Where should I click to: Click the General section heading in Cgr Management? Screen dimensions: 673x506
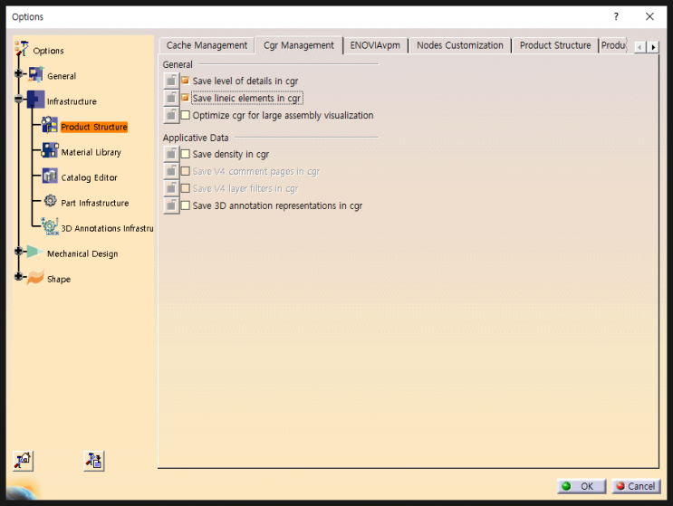[178, 64]
